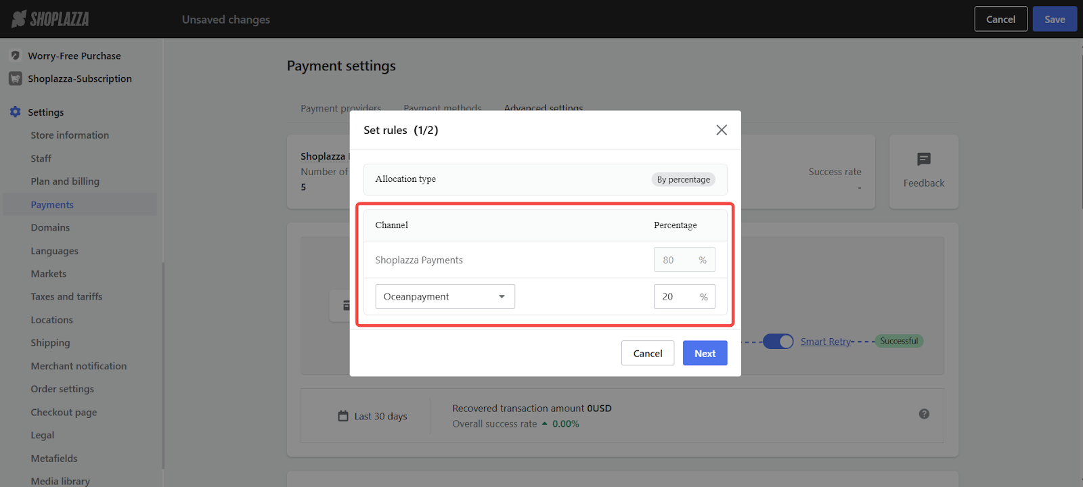Click the By percentage allocation tag
The height and width of the screenshot is (487, 1083).
[684, 179]
